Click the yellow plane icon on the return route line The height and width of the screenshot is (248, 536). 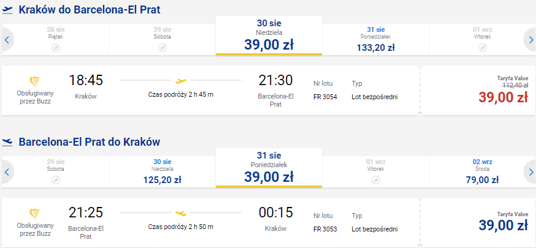181,213
